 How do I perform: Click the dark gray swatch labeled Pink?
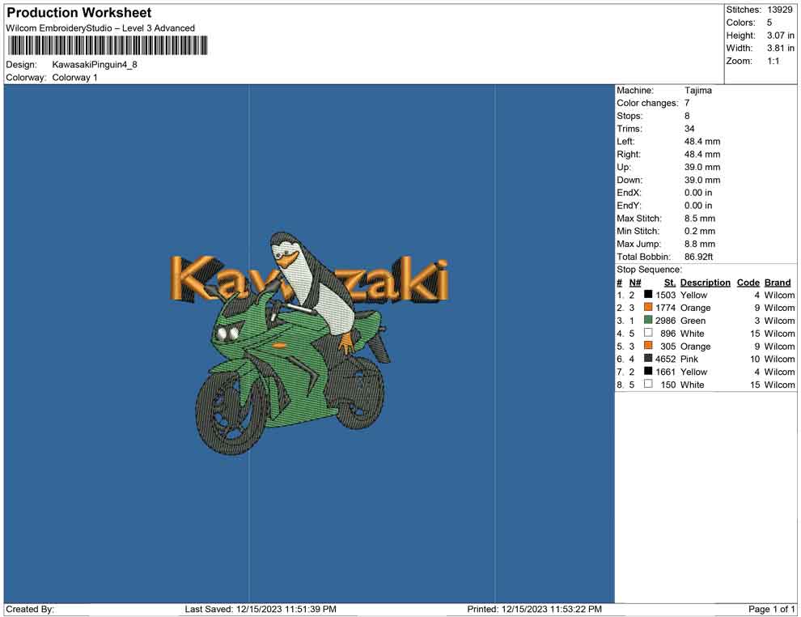point(648,359)
